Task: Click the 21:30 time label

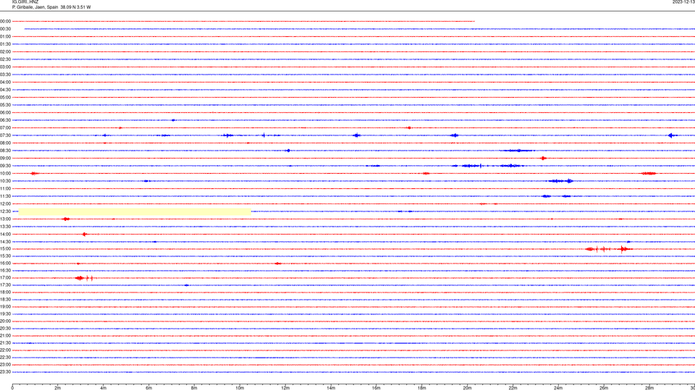Action: 5,343
